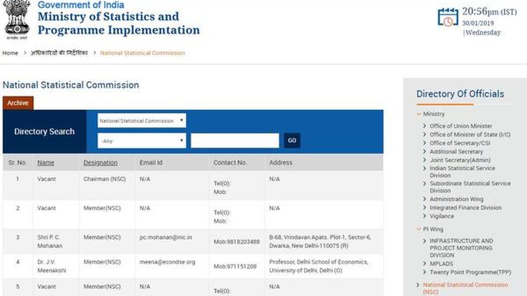Open the National Statistical Commission dropdown selector

(x=141, y=120)
